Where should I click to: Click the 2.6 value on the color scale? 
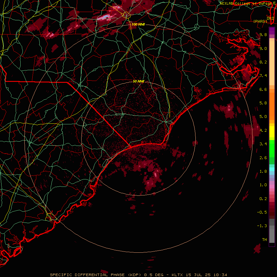(263, 158)
